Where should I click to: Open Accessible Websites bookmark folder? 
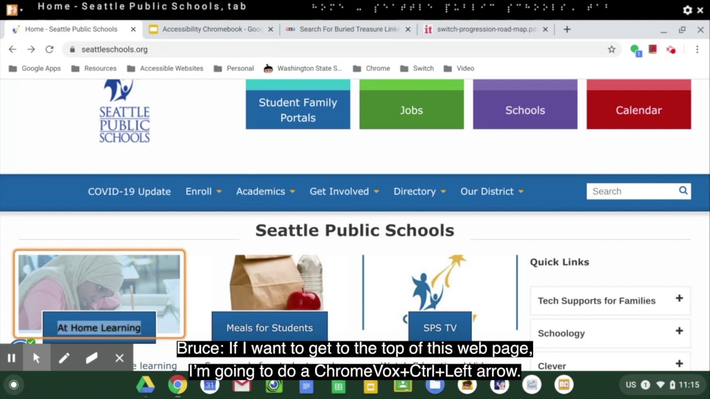pyautogui.click(x=165, y=68)
